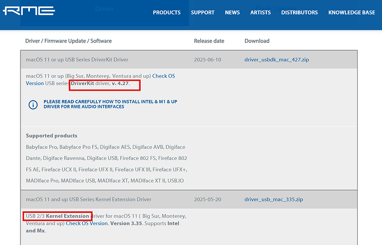Screen dimensions: 382x245
Task: Click the RME logo
Action: [28, 11]
